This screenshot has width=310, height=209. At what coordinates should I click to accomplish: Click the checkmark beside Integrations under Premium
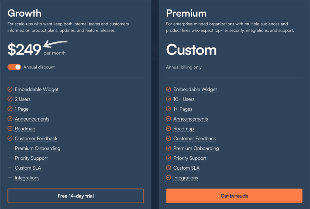[168, 177]
